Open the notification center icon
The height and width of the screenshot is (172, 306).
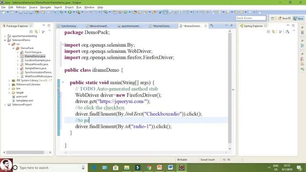click(299, 168)
